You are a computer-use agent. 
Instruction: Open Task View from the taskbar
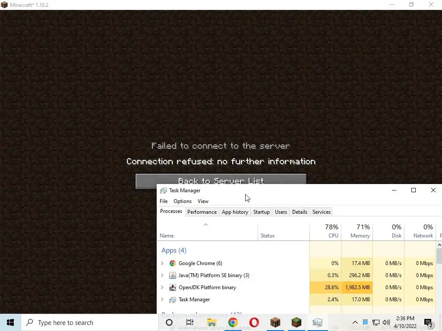point(190,322)
